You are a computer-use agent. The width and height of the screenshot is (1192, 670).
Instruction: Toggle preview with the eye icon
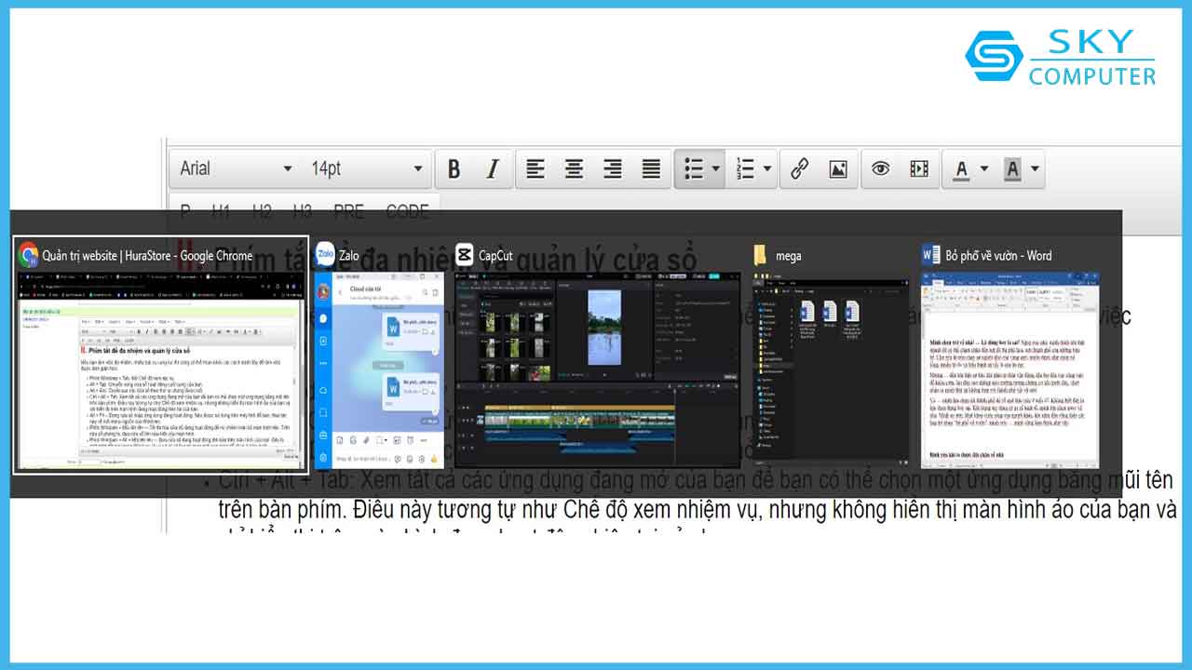click(880, 169)
